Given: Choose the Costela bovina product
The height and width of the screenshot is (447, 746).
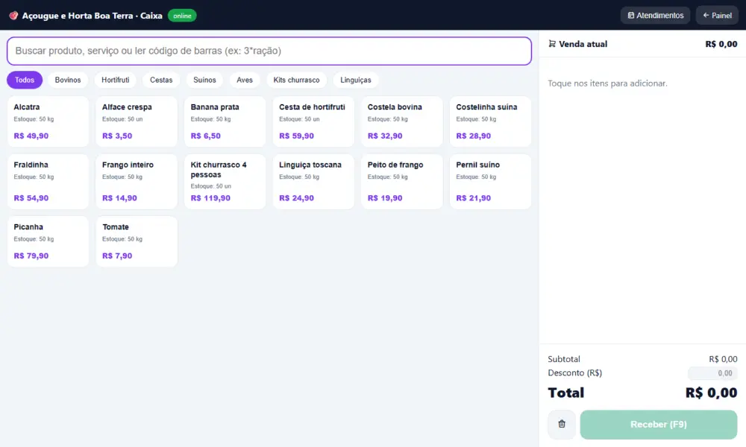Looking at the screenshot, I should click(402, 121).
